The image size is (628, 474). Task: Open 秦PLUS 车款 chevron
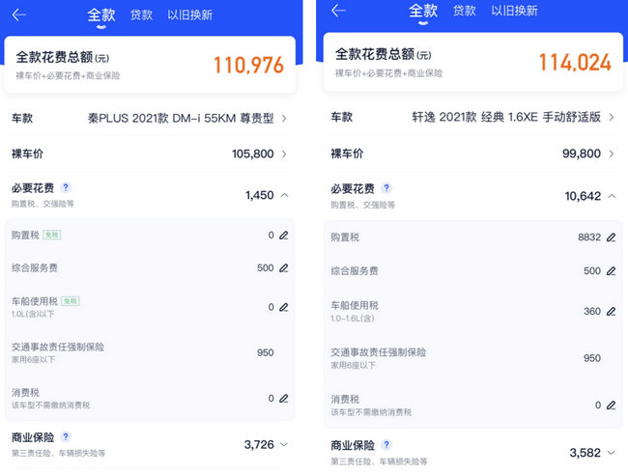(x=284, y=119)
